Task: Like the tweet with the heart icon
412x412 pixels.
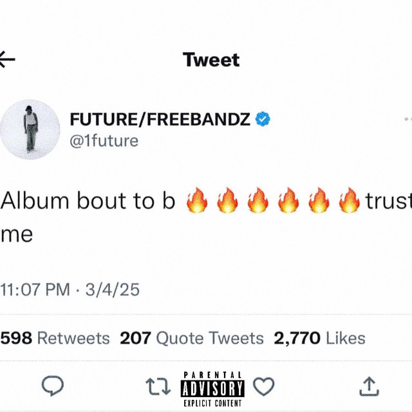Action: coord(263,386)
